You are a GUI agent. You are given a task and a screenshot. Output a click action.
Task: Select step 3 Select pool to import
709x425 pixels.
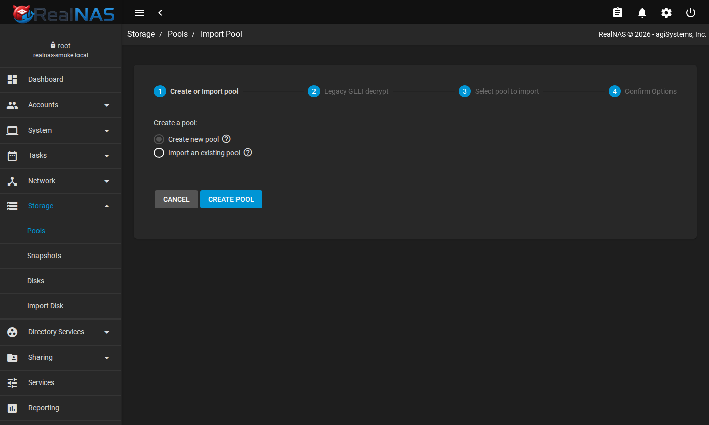tap(499, 91)
